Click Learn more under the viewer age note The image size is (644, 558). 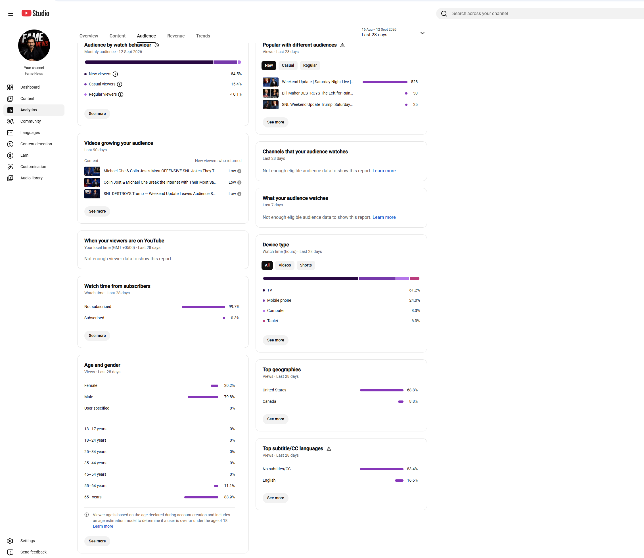click(x=103, y=526)
